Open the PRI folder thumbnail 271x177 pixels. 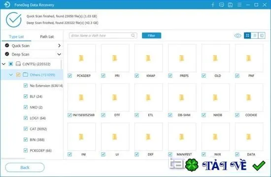[115, 58]
